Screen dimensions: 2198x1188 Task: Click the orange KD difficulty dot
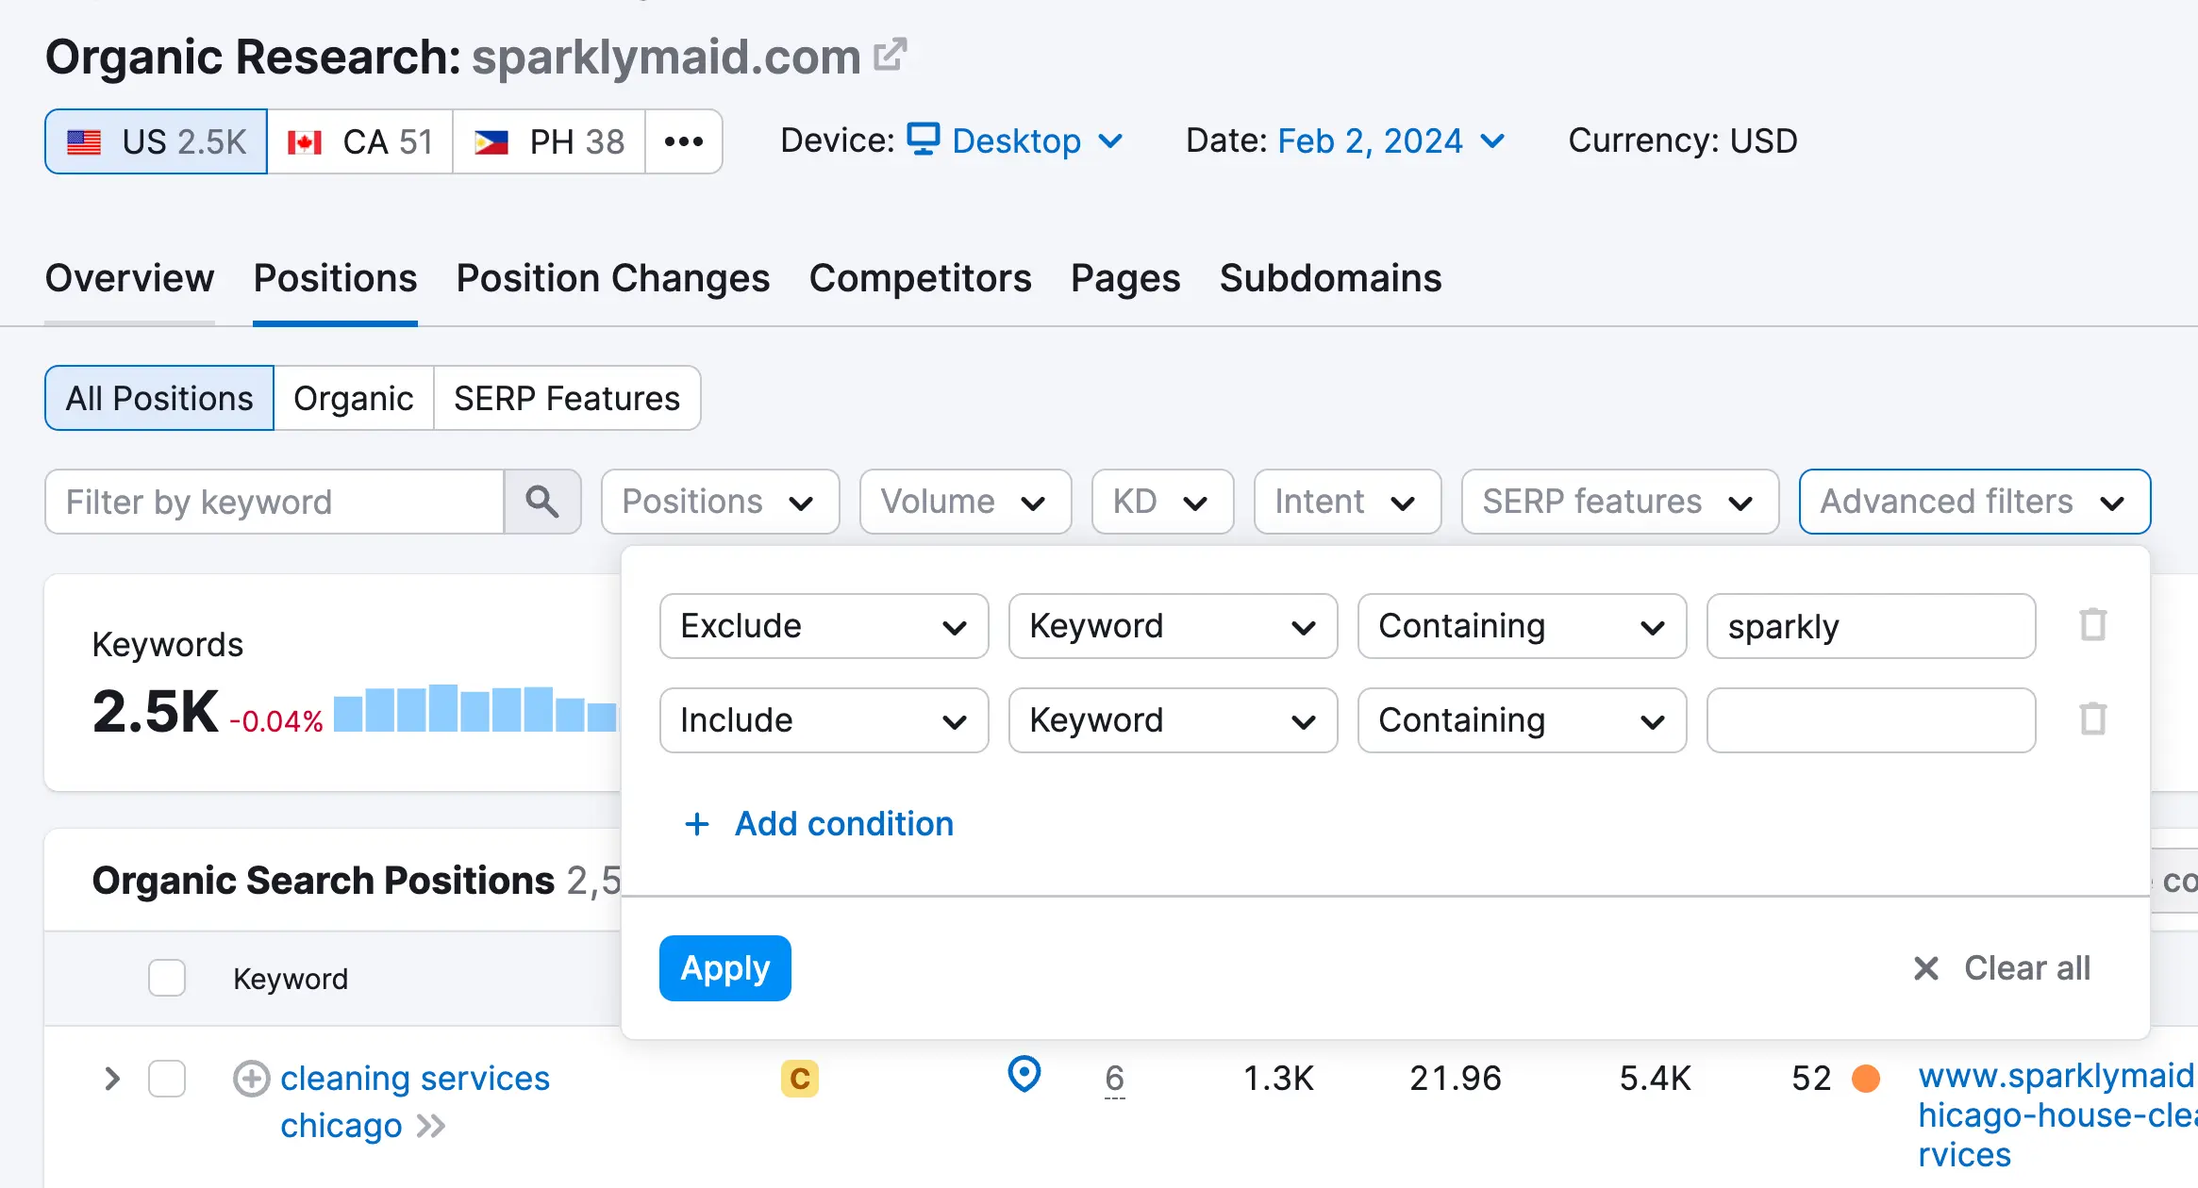click(x=1865, y=1079)
